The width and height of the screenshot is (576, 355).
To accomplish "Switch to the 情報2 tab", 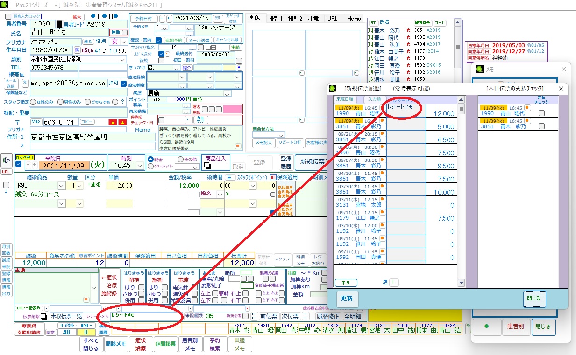I will (x=295, y=19).
